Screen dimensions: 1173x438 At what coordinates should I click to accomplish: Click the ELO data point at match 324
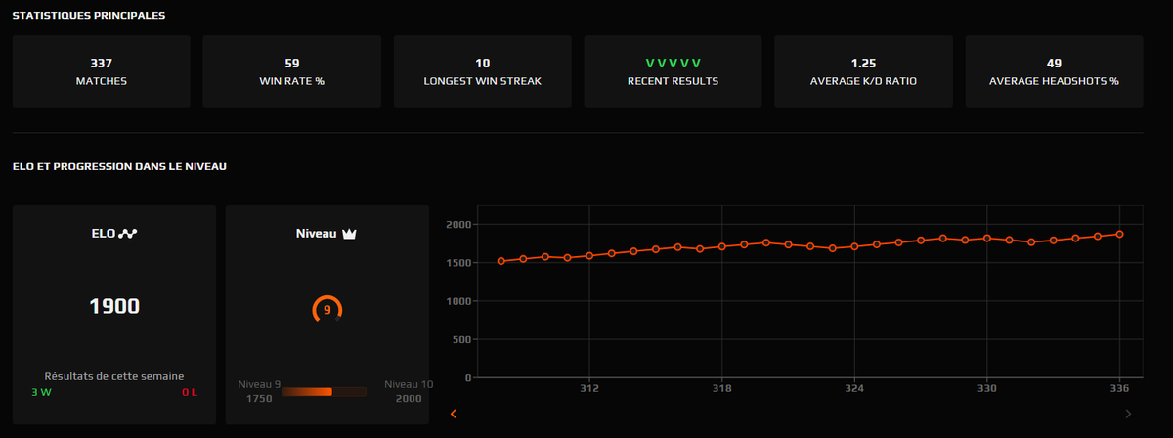tap(854, 246)
